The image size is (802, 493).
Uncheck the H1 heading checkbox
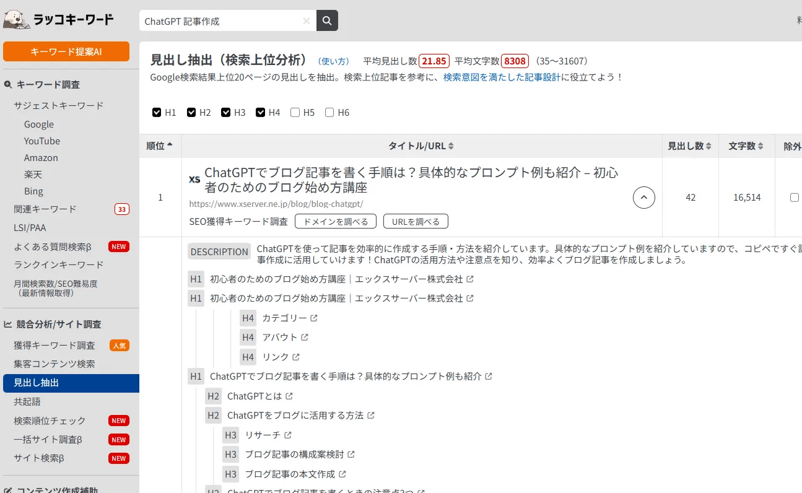point(157,112)
